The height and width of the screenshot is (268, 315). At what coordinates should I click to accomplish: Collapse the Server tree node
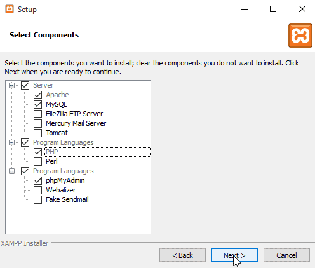coord(12,86)
